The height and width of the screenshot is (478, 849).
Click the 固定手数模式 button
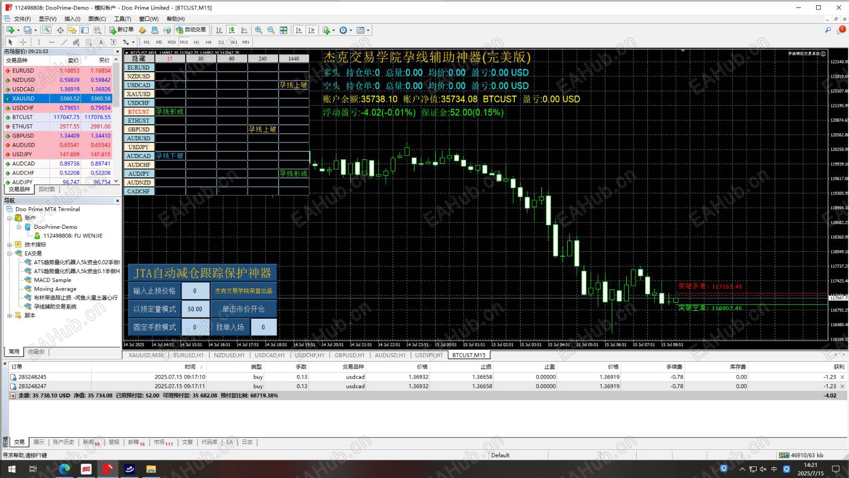pyautogui.click(x=154, y=327)
